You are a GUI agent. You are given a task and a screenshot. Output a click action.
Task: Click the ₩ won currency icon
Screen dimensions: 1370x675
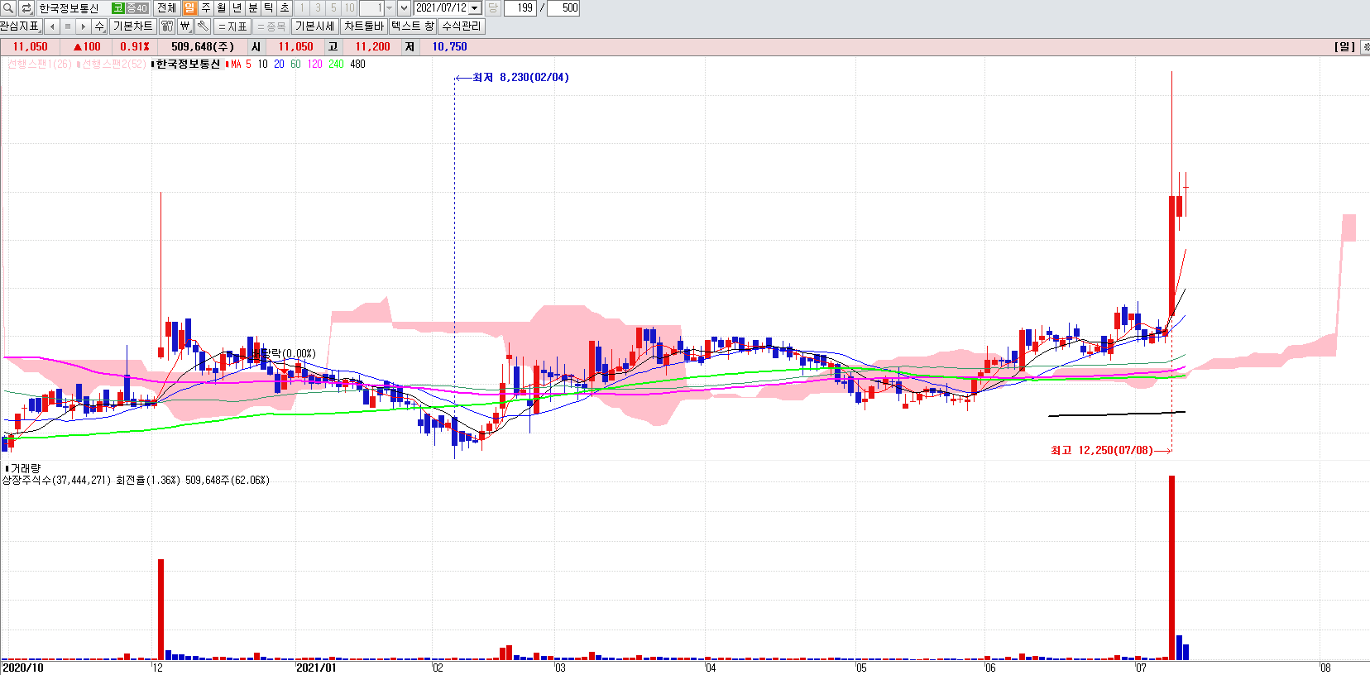pos(185,26)
